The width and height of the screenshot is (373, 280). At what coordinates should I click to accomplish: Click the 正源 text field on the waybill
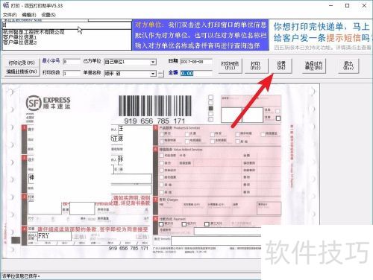point(117,139)
